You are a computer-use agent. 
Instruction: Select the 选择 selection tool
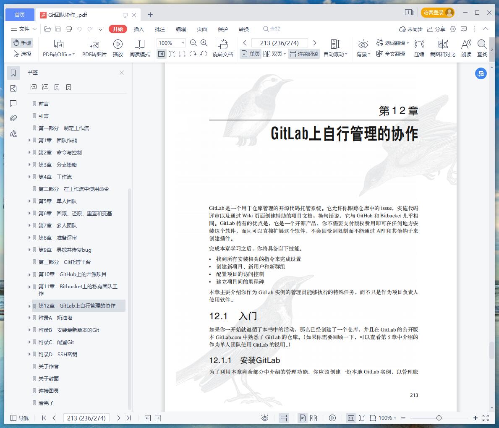pos(22,54)
